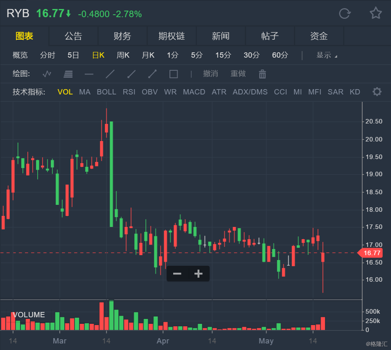Toggle the RSI indicator
The width and height of the screenshot is (391, 350).
click(129, 92)
